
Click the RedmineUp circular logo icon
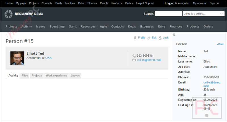click(x=9, y=14)
